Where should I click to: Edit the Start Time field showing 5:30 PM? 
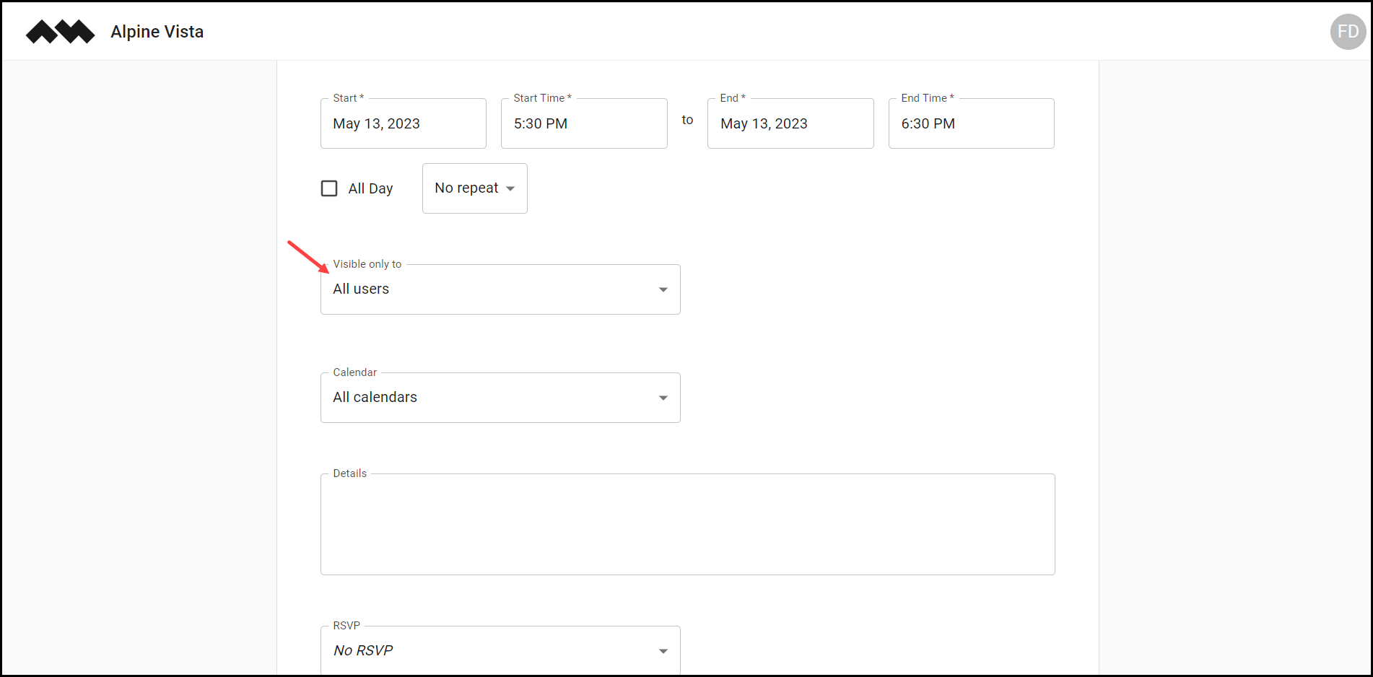click(x=584, y=123)
